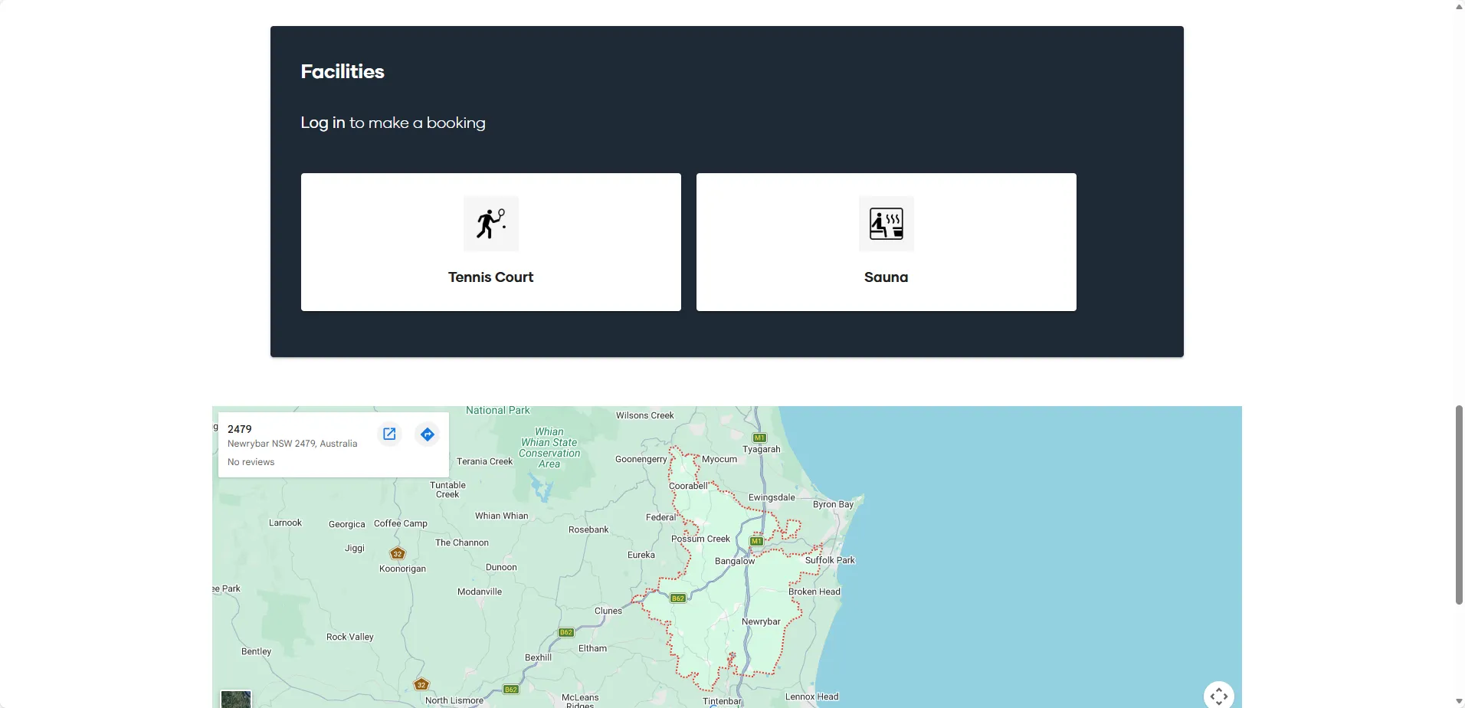The height and width of the screenshot is (708, 1465).
Task: Click the Eltham map label
Action: (592, 648)
